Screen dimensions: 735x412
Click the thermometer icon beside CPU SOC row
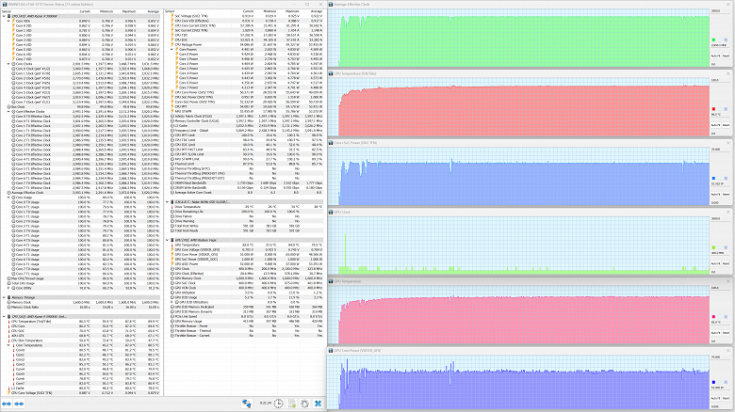[8, 331]
